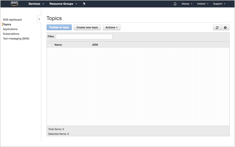Image resolution: width=235 pixels, height=147 pixels.
Task: Open help with the question mark icon
Action: 225,28
